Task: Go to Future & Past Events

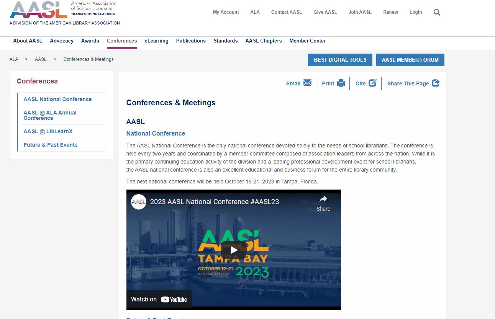Action: pyautogui.click(x=50, y=145)
